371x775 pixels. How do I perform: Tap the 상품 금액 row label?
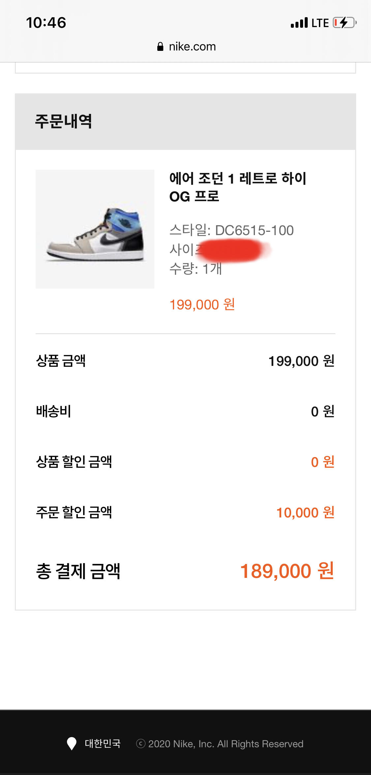click(x=61, y=361)
